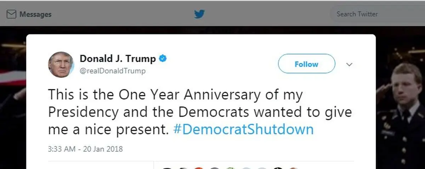The image size is (425, 169).
Task: Click the Messages envelope icon
Action: coord(12,14)
